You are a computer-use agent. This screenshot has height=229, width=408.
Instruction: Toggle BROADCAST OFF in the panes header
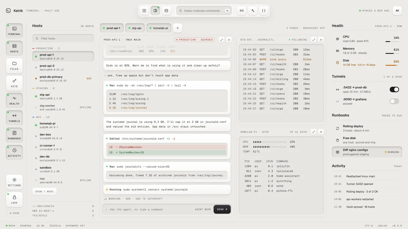[x=312, y=28]
